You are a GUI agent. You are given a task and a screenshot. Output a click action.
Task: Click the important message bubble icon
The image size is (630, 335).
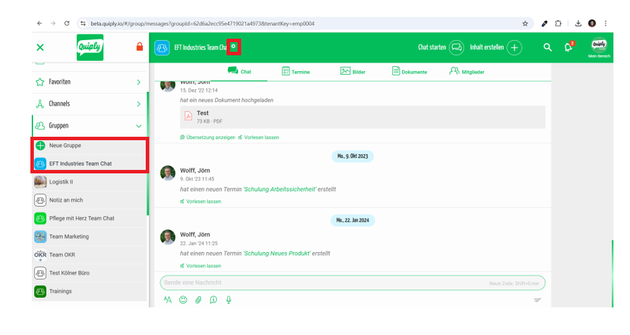click(213, 300)
